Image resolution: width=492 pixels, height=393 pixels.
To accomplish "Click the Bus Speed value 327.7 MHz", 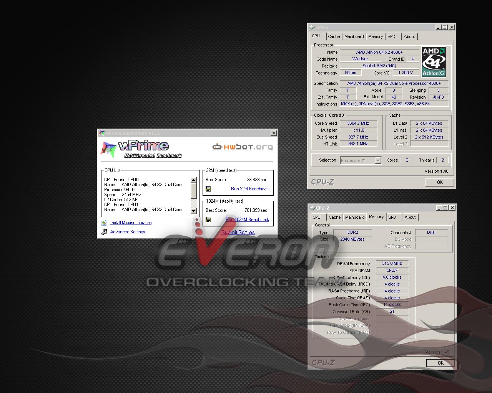I will pos(358,137).
